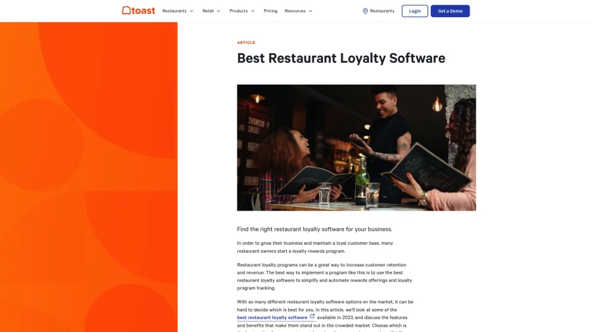
Task: Click the Get a Demo button
Action: 450,11
